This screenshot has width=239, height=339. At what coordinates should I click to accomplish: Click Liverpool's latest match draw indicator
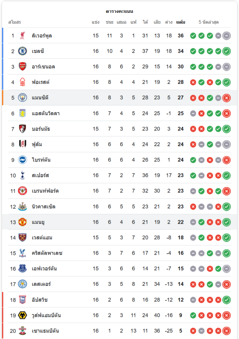[x=226, y=36]
